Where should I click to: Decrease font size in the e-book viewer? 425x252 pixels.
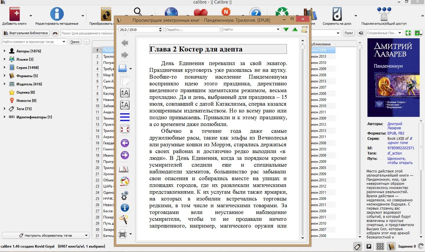tap(125, 105)
